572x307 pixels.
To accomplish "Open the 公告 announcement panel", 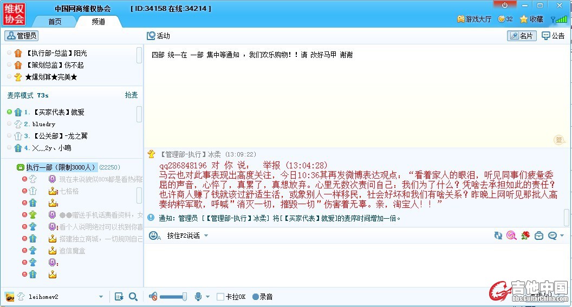I will (554, 36).
